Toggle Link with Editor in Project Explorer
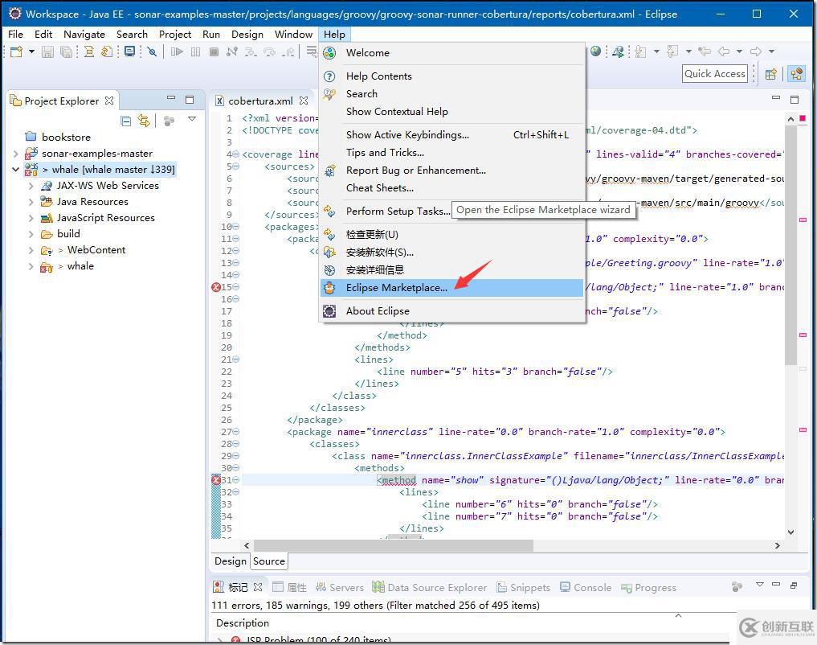The height and width of the screenshot is (645, 817). pyautogui.click(x=144, y=121)
